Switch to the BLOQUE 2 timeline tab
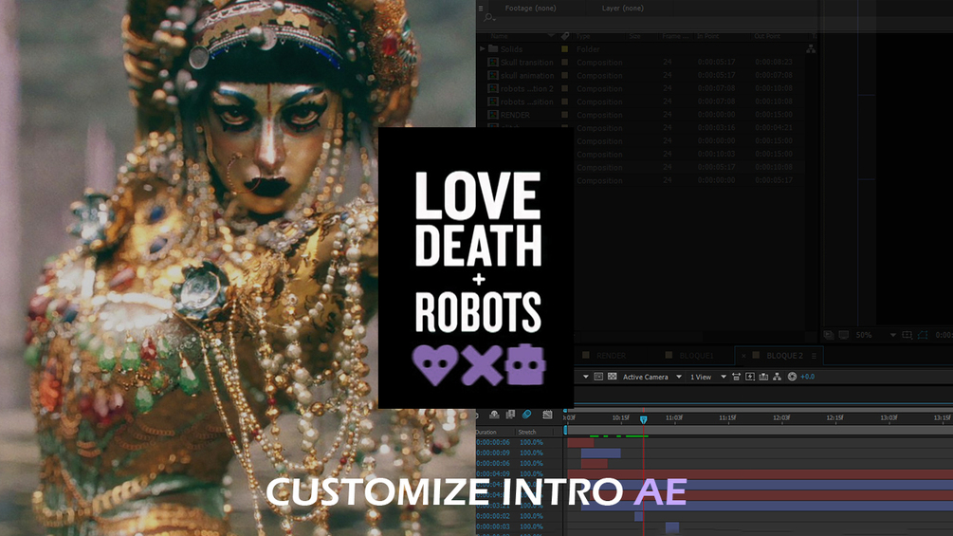Screen dimensions: 953x536 point(784,356)
